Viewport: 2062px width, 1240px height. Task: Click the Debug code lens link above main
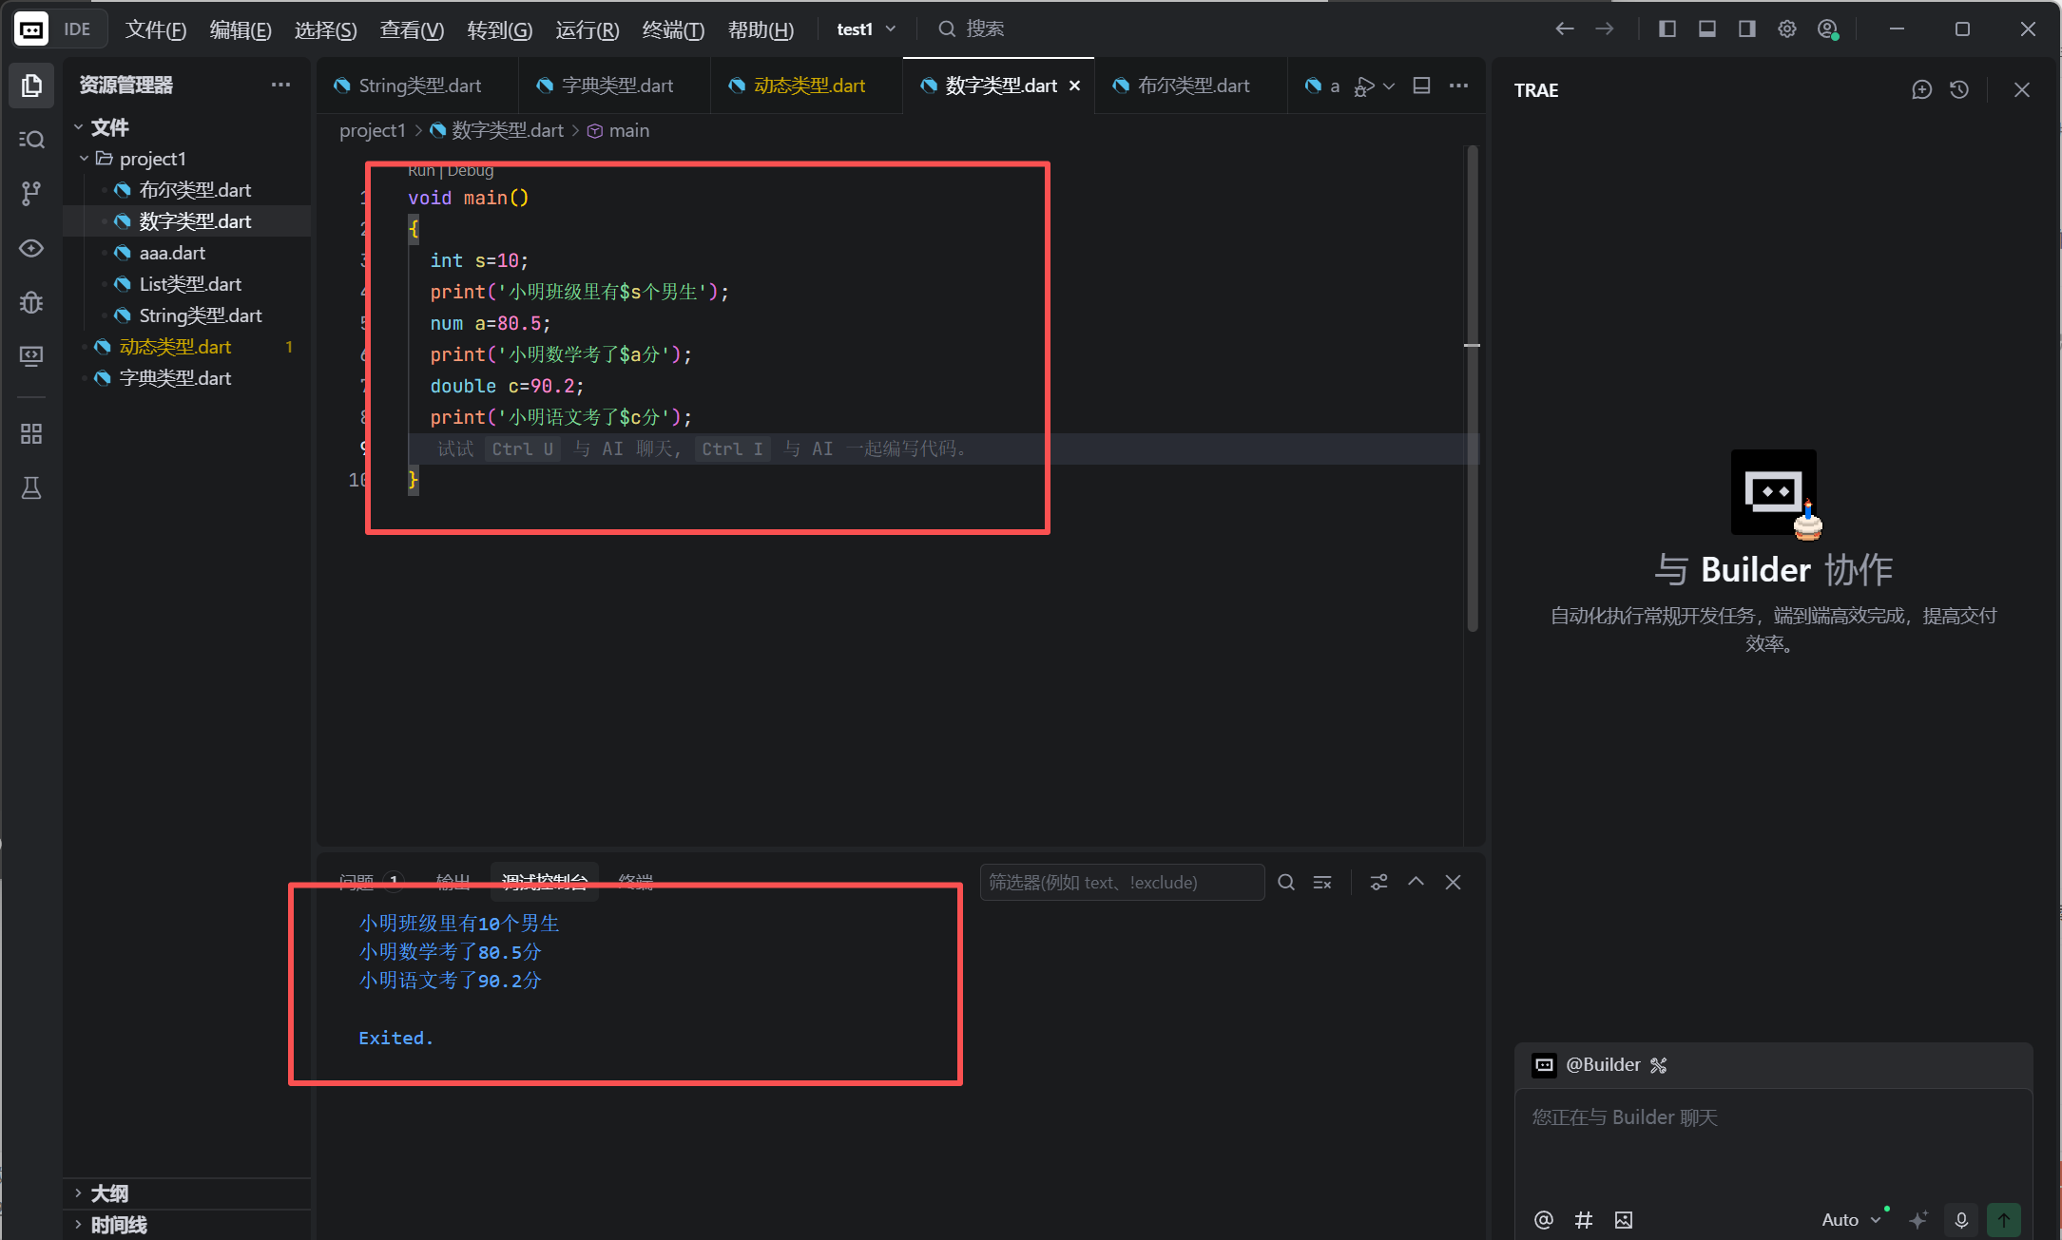[x=471, y=171]
